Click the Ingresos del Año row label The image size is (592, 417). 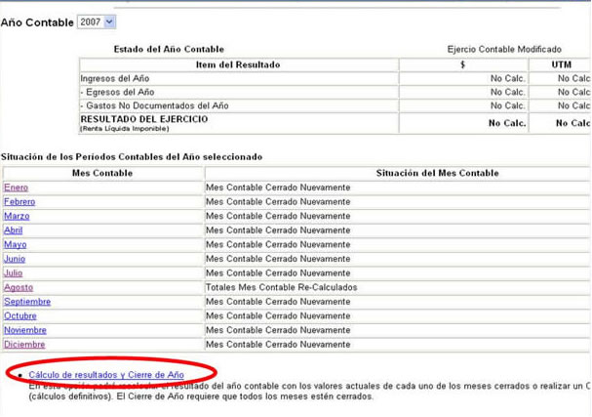(x=117, y=78)
